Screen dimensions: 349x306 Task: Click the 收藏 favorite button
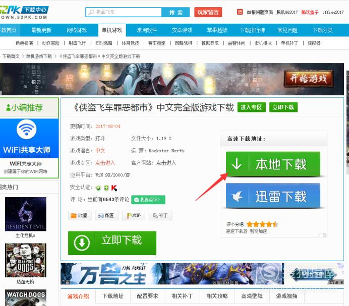[x=80, y=215]
